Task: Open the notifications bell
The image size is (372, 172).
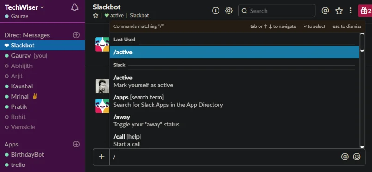Action: coord(74,7)
